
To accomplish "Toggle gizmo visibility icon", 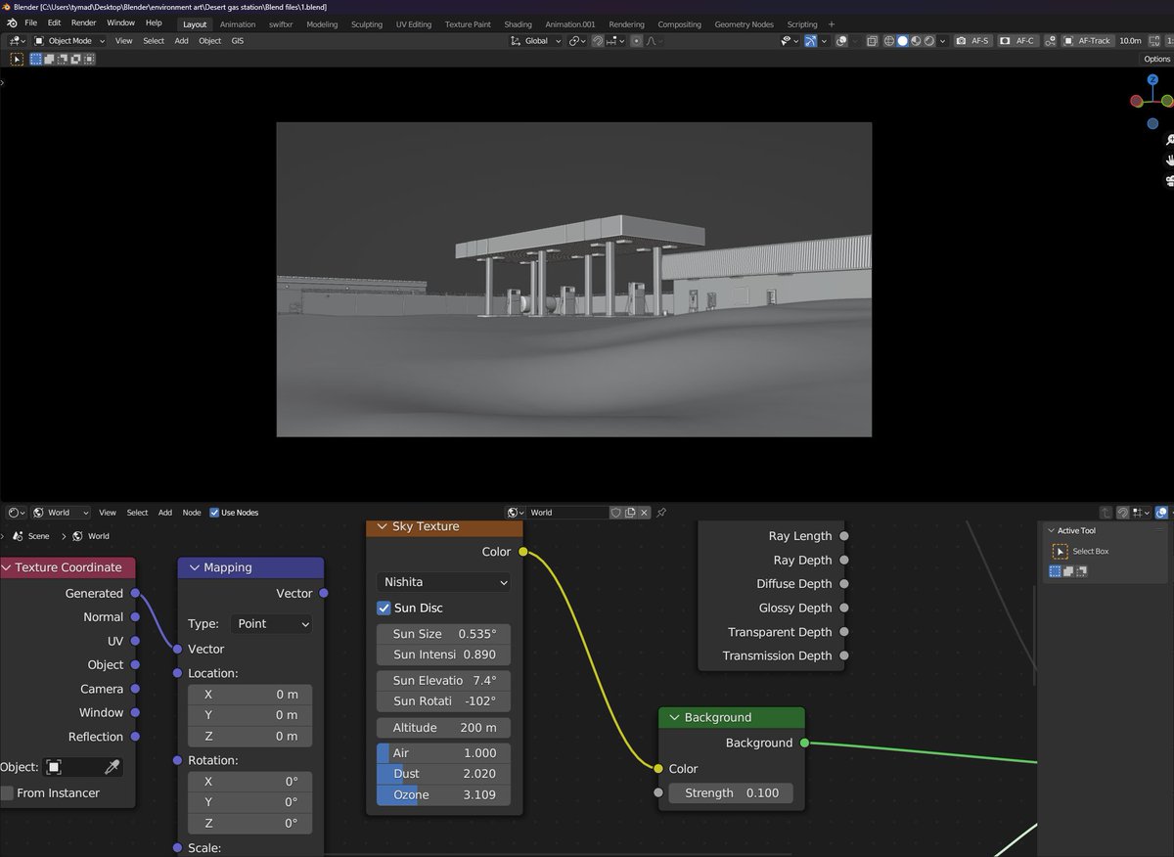I will (811, 41).
